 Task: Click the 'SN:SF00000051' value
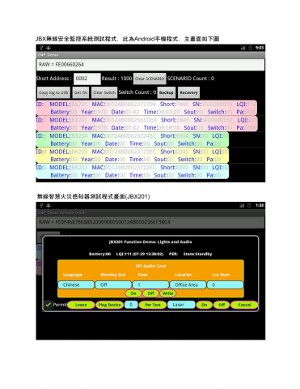tap(213, 120)
